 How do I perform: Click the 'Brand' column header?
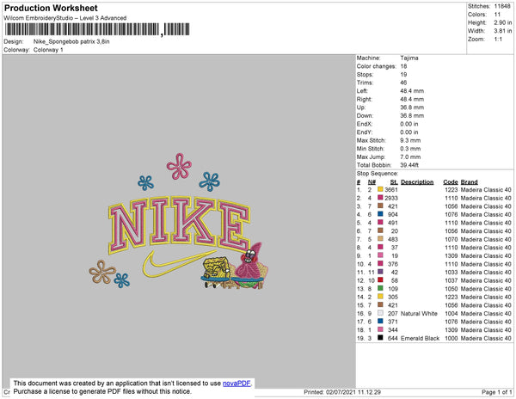coord(470,182)
